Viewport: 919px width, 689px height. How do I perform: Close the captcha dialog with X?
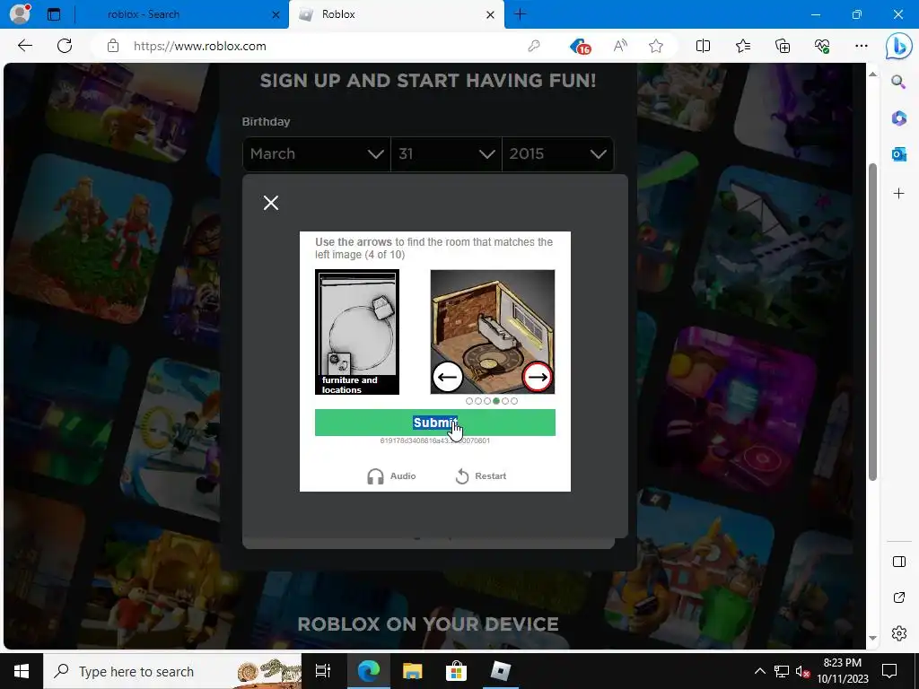tap(271, 203)
